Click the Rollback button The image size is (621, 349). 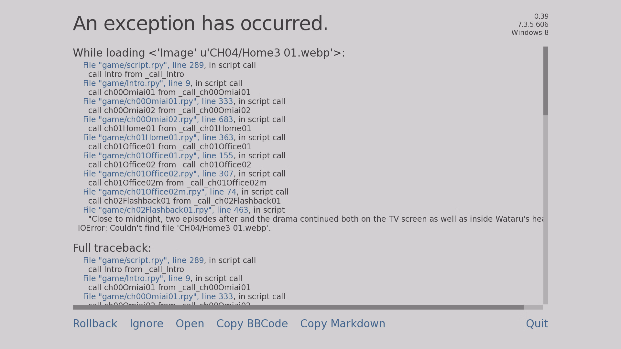click(95, 324)
